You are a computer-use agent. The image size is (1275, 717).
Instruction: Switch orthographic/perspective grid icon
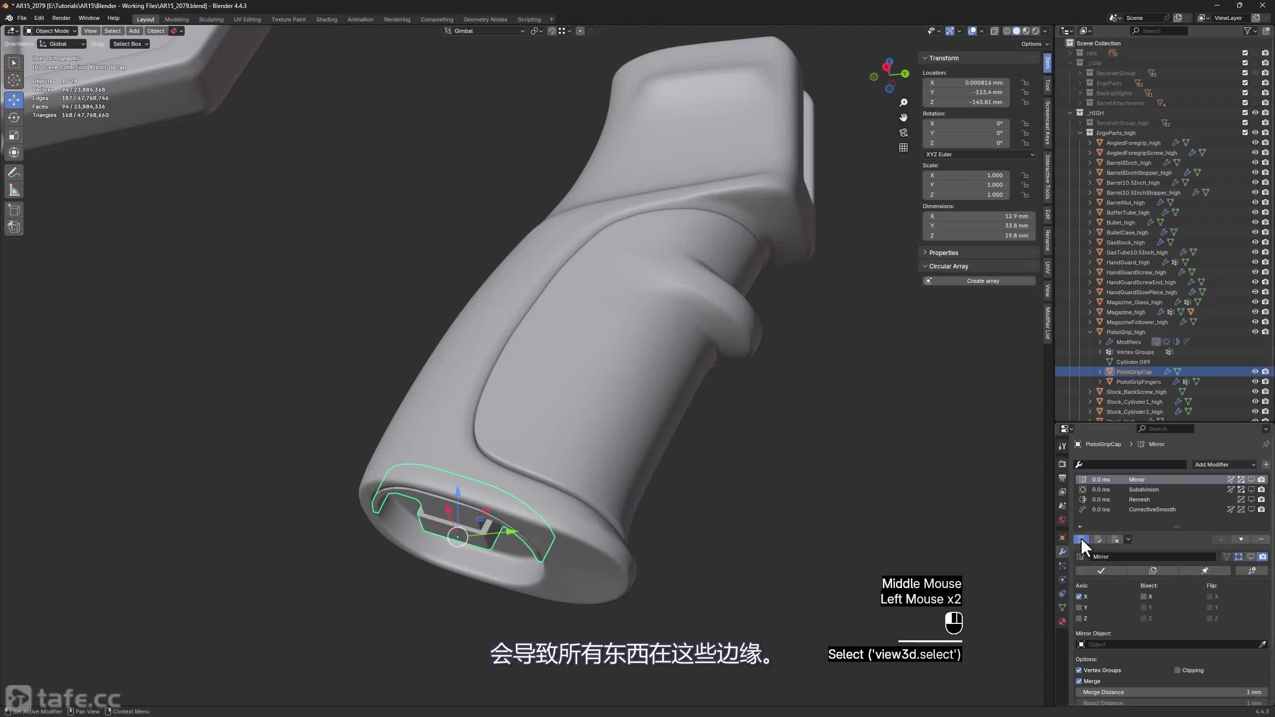click(903, 147)
